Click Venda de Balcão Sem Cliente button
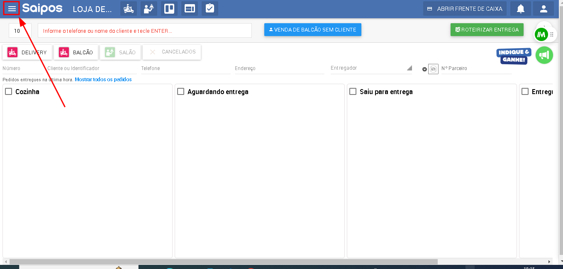 (312, 30)
